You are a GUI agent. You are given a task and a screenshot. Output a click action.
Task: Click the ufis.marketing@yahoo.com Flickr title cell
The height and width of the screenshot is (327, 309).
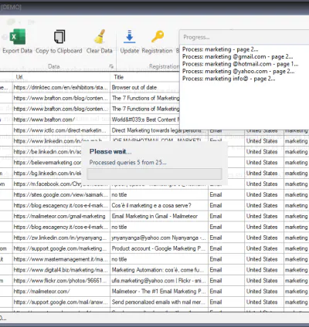click(x=159, y=281)
